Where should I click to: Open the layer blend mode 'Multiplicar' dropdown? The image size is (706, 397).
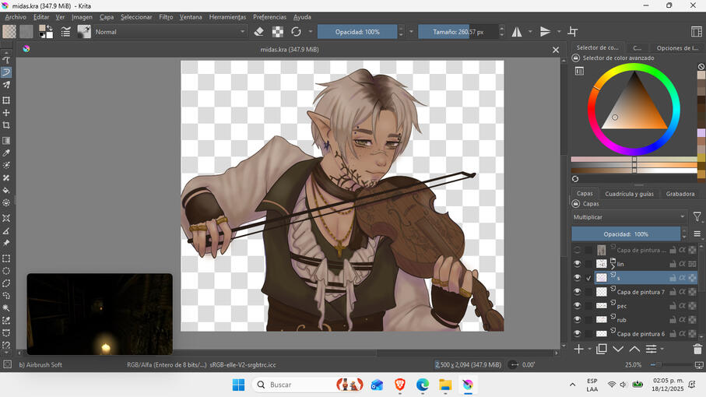point(629,217)
